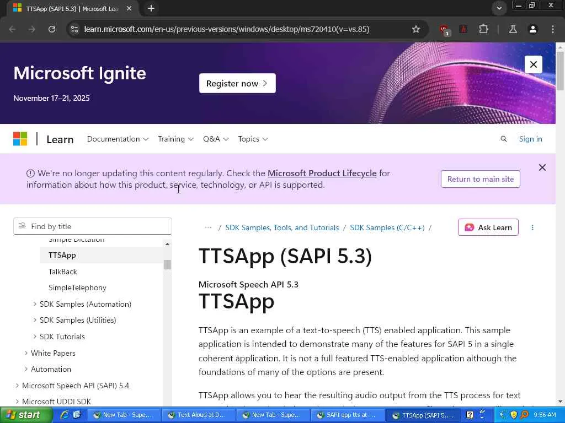Expand SDK Tutorials node

click(x=35, y=337)
